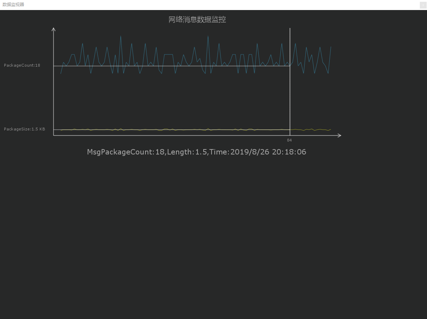The image size is (427, 319).
Task: Click the 网络消息数据监控 chart heading
Action: pos(197,20)
